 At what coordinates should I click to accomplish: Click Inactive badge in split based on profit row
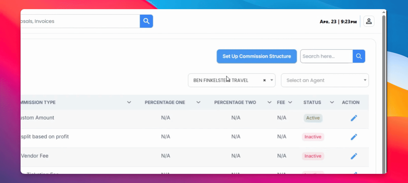(313, 137)
